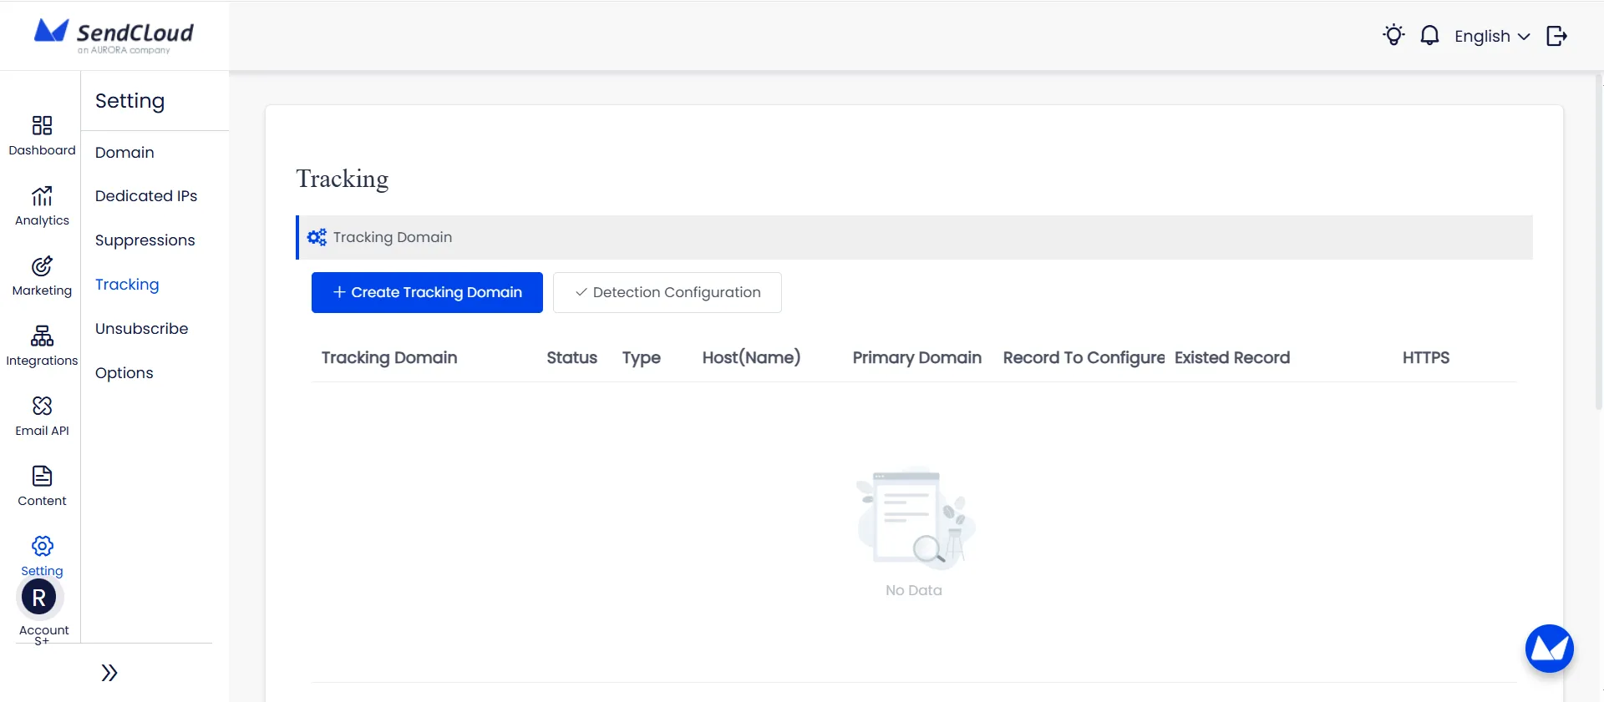This screenshot has width=1604, height=702.
Task: Select Tracking in settings menu
Action: point(127,285)
